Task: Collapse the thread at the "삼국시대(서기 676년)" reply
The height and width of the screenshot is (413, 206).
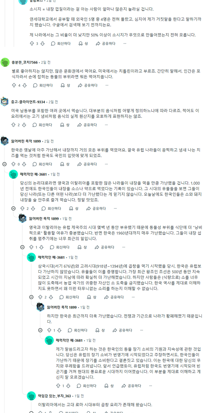Action: (x=32, y=297)
